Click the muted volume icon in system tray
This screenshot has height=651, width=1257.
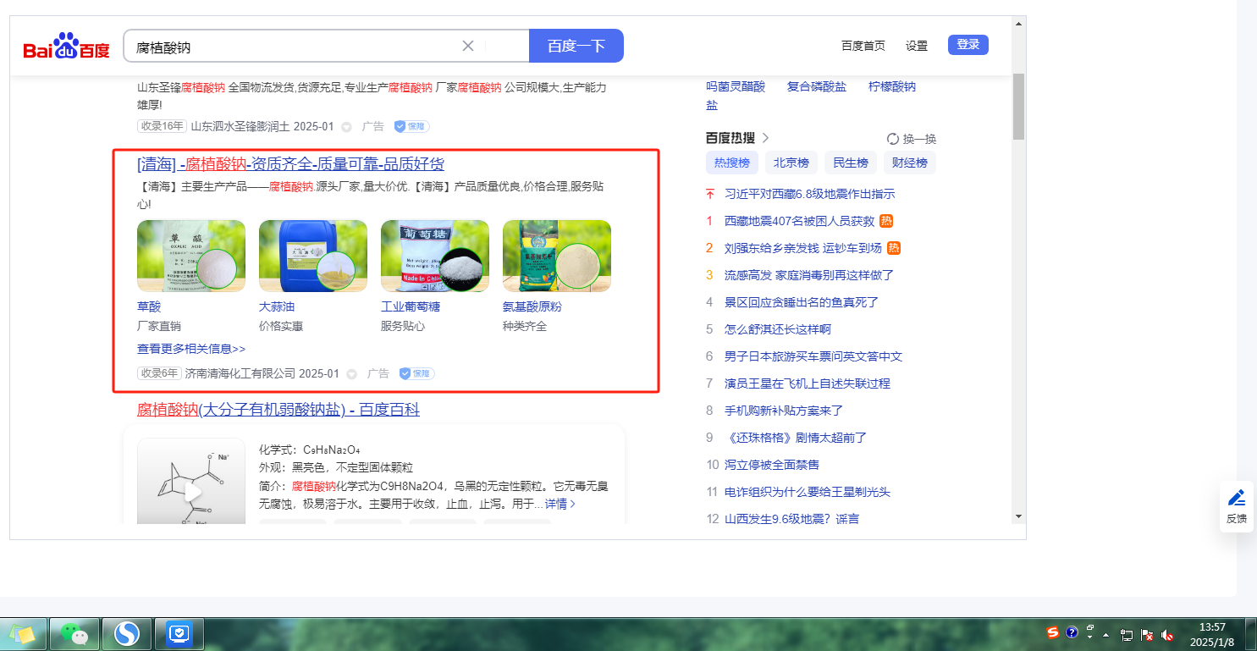point(1167,634)
